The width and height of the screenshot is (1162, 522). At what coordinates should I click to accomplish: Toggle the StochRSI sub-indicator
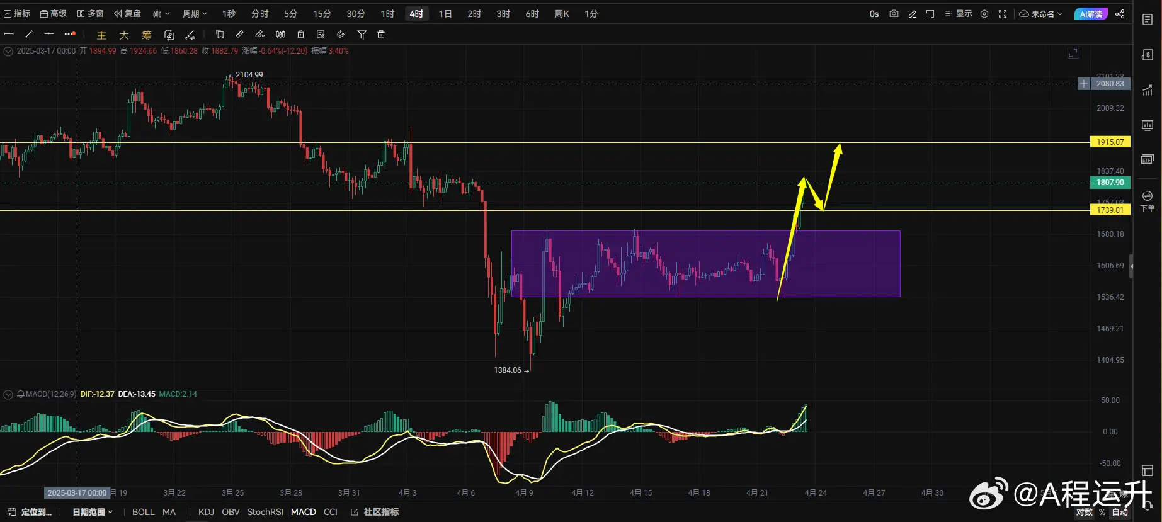(x=265, y=512)
